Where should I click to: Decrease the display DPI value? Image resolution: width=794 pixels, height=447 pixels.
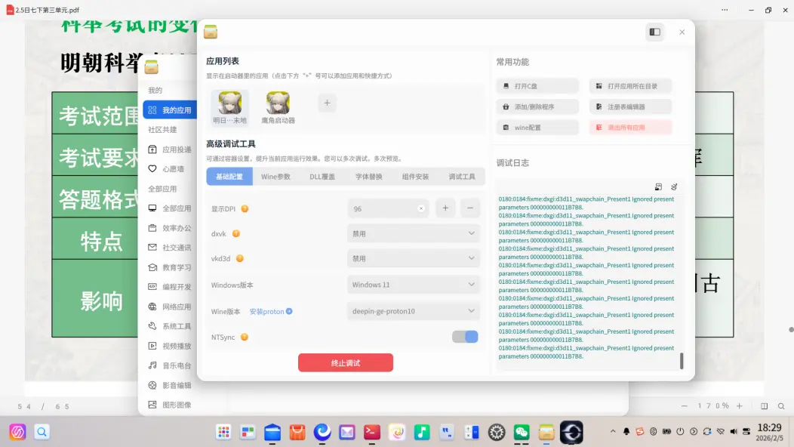point(470,208)
